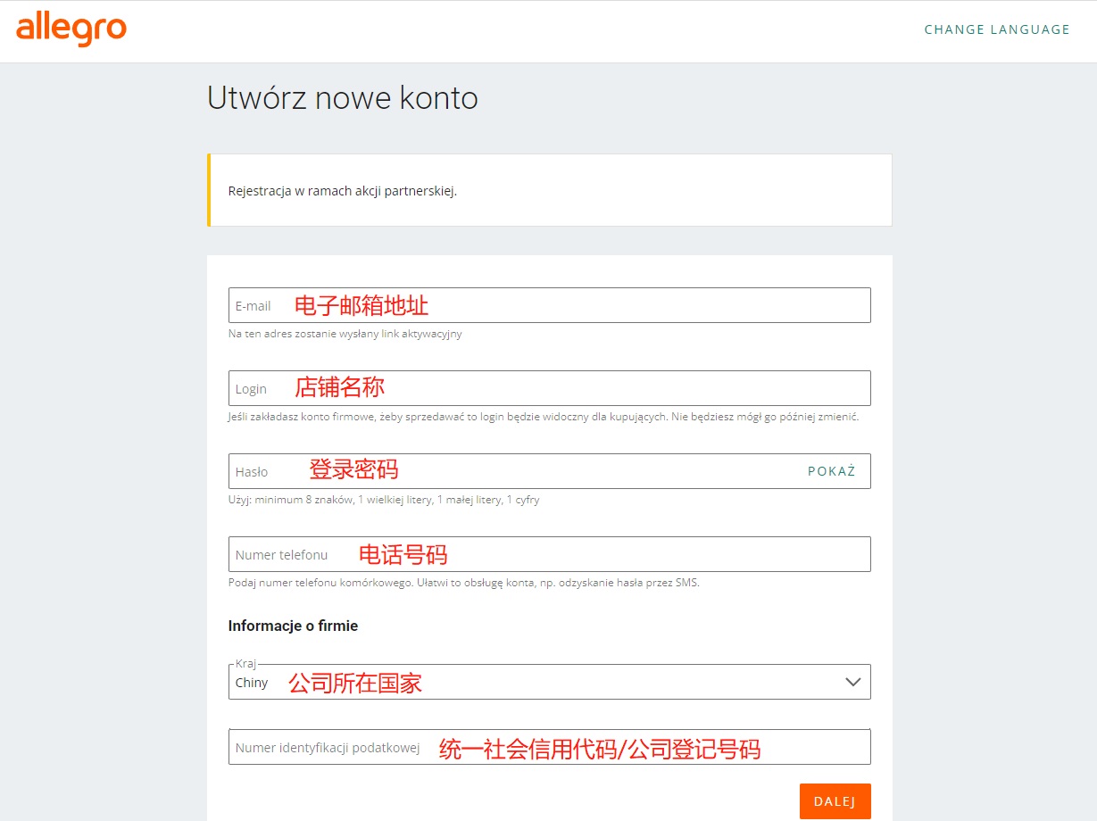
Task: Open the Kraj dropdown chevron icon
Action: [x=852, y=681]
